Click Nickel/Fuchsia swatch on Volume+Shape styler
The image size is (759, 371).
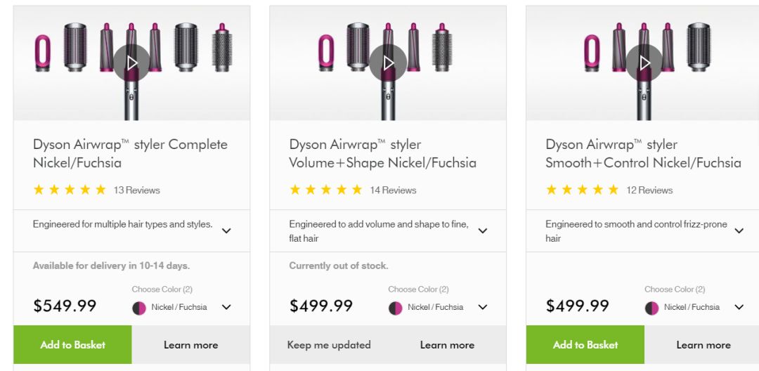[x=396, y=308]
